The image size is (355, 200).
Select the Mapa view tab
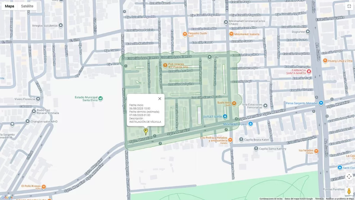pos(9,6)
